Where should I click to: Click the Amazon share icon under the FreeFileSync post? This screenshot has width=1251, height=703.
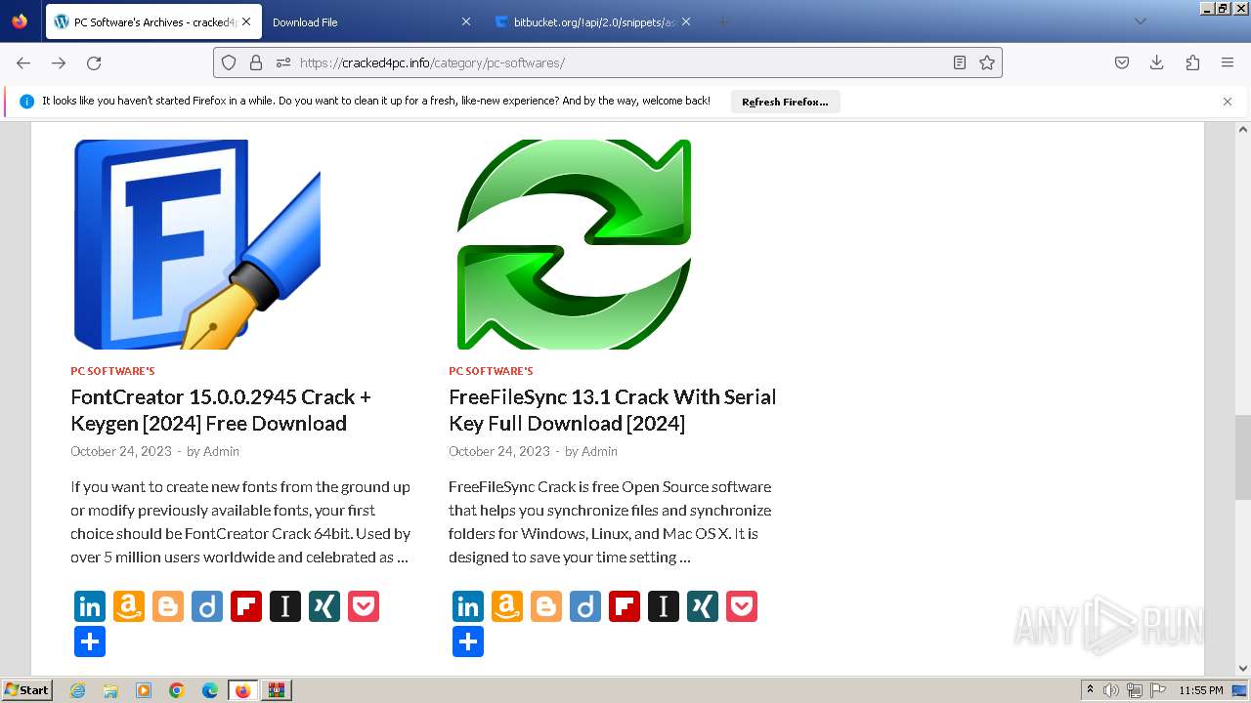[x=507, y=606]
